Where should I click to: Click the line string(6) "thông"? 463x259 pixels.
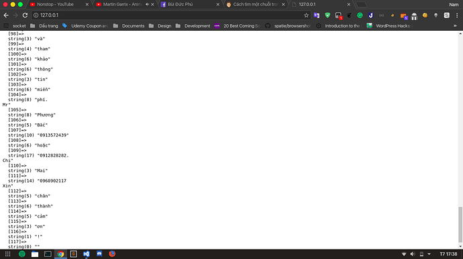pyautogui.click(x=31, y=69)
